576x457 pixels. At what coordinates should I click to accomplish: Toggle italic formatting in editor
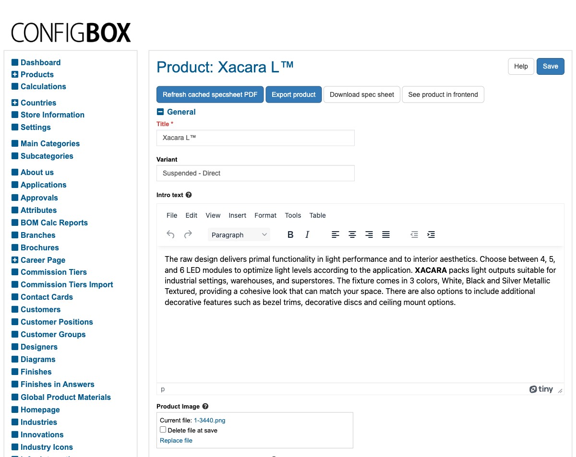307,234
